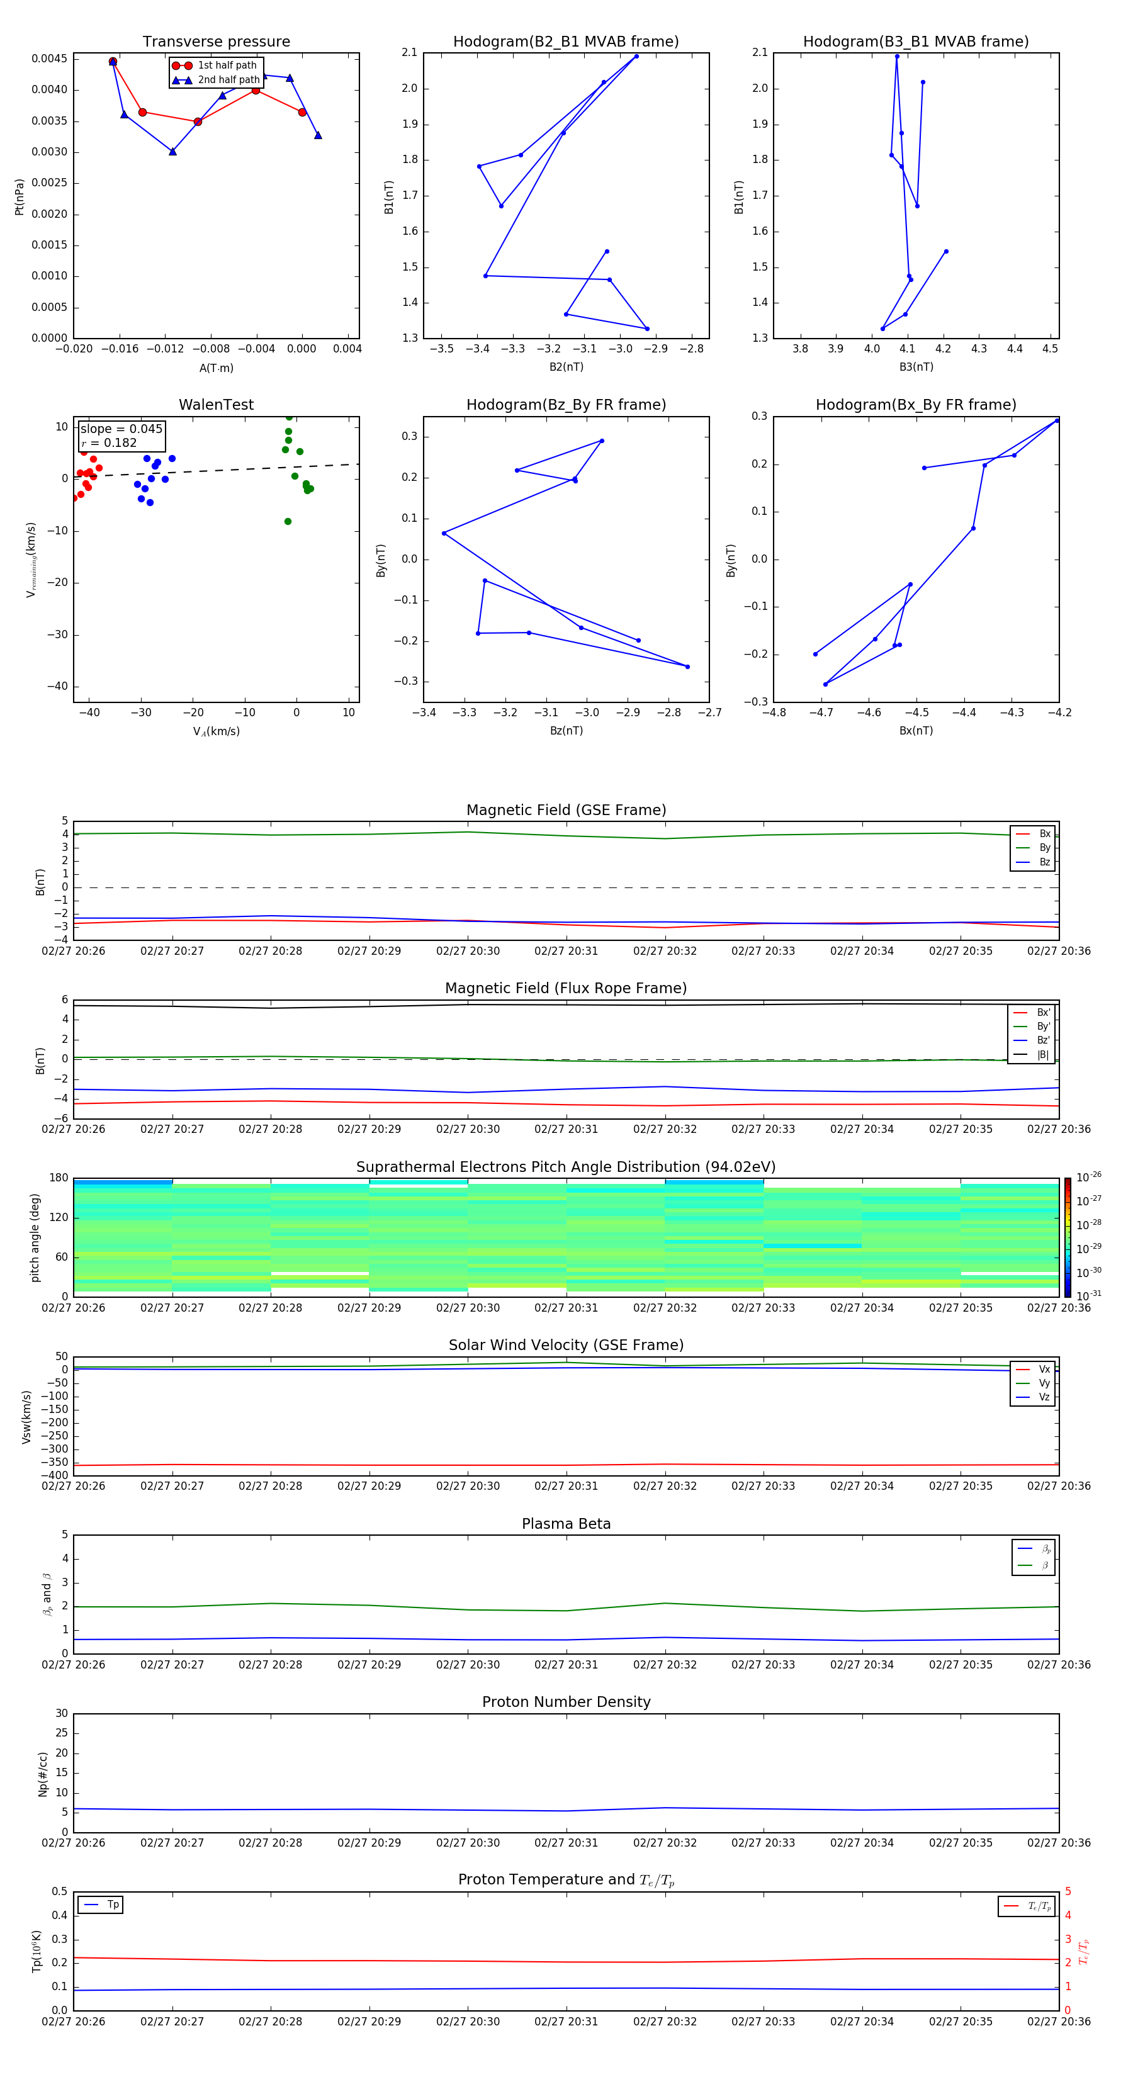Click the 'B3(nT)' x-axis label
1133x2077 pixels.
(916, 367)
